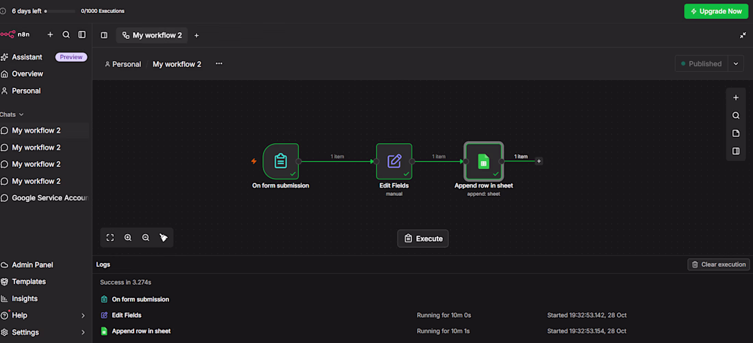This screenshot has height=343, width=753.
Task: Fit workflow to view icon
Action: pos(110,238)
